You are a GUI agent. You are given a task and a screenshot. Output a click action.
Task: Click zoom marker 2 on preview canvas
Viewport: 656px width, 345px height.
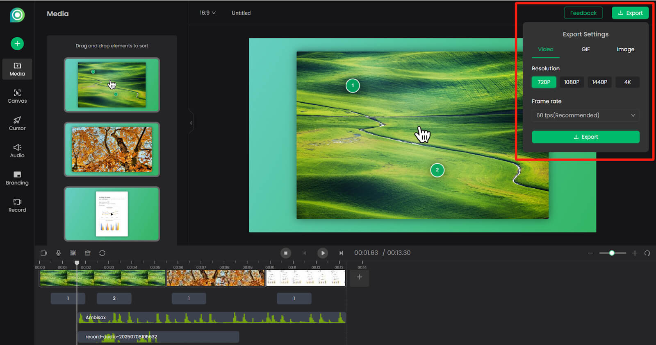click(x=437, y=170)
